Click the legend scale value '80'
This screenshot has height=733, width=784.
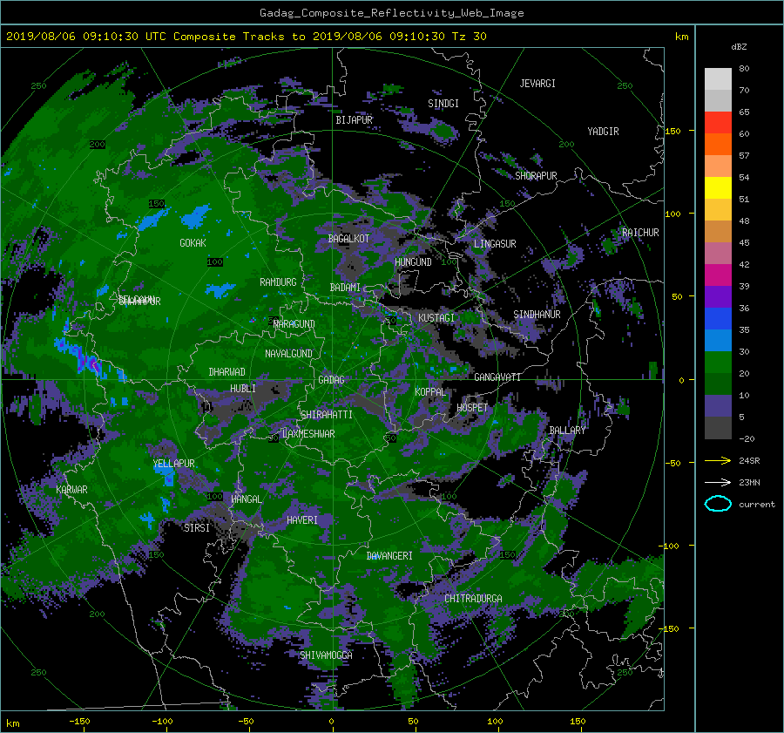coord(744,69)
